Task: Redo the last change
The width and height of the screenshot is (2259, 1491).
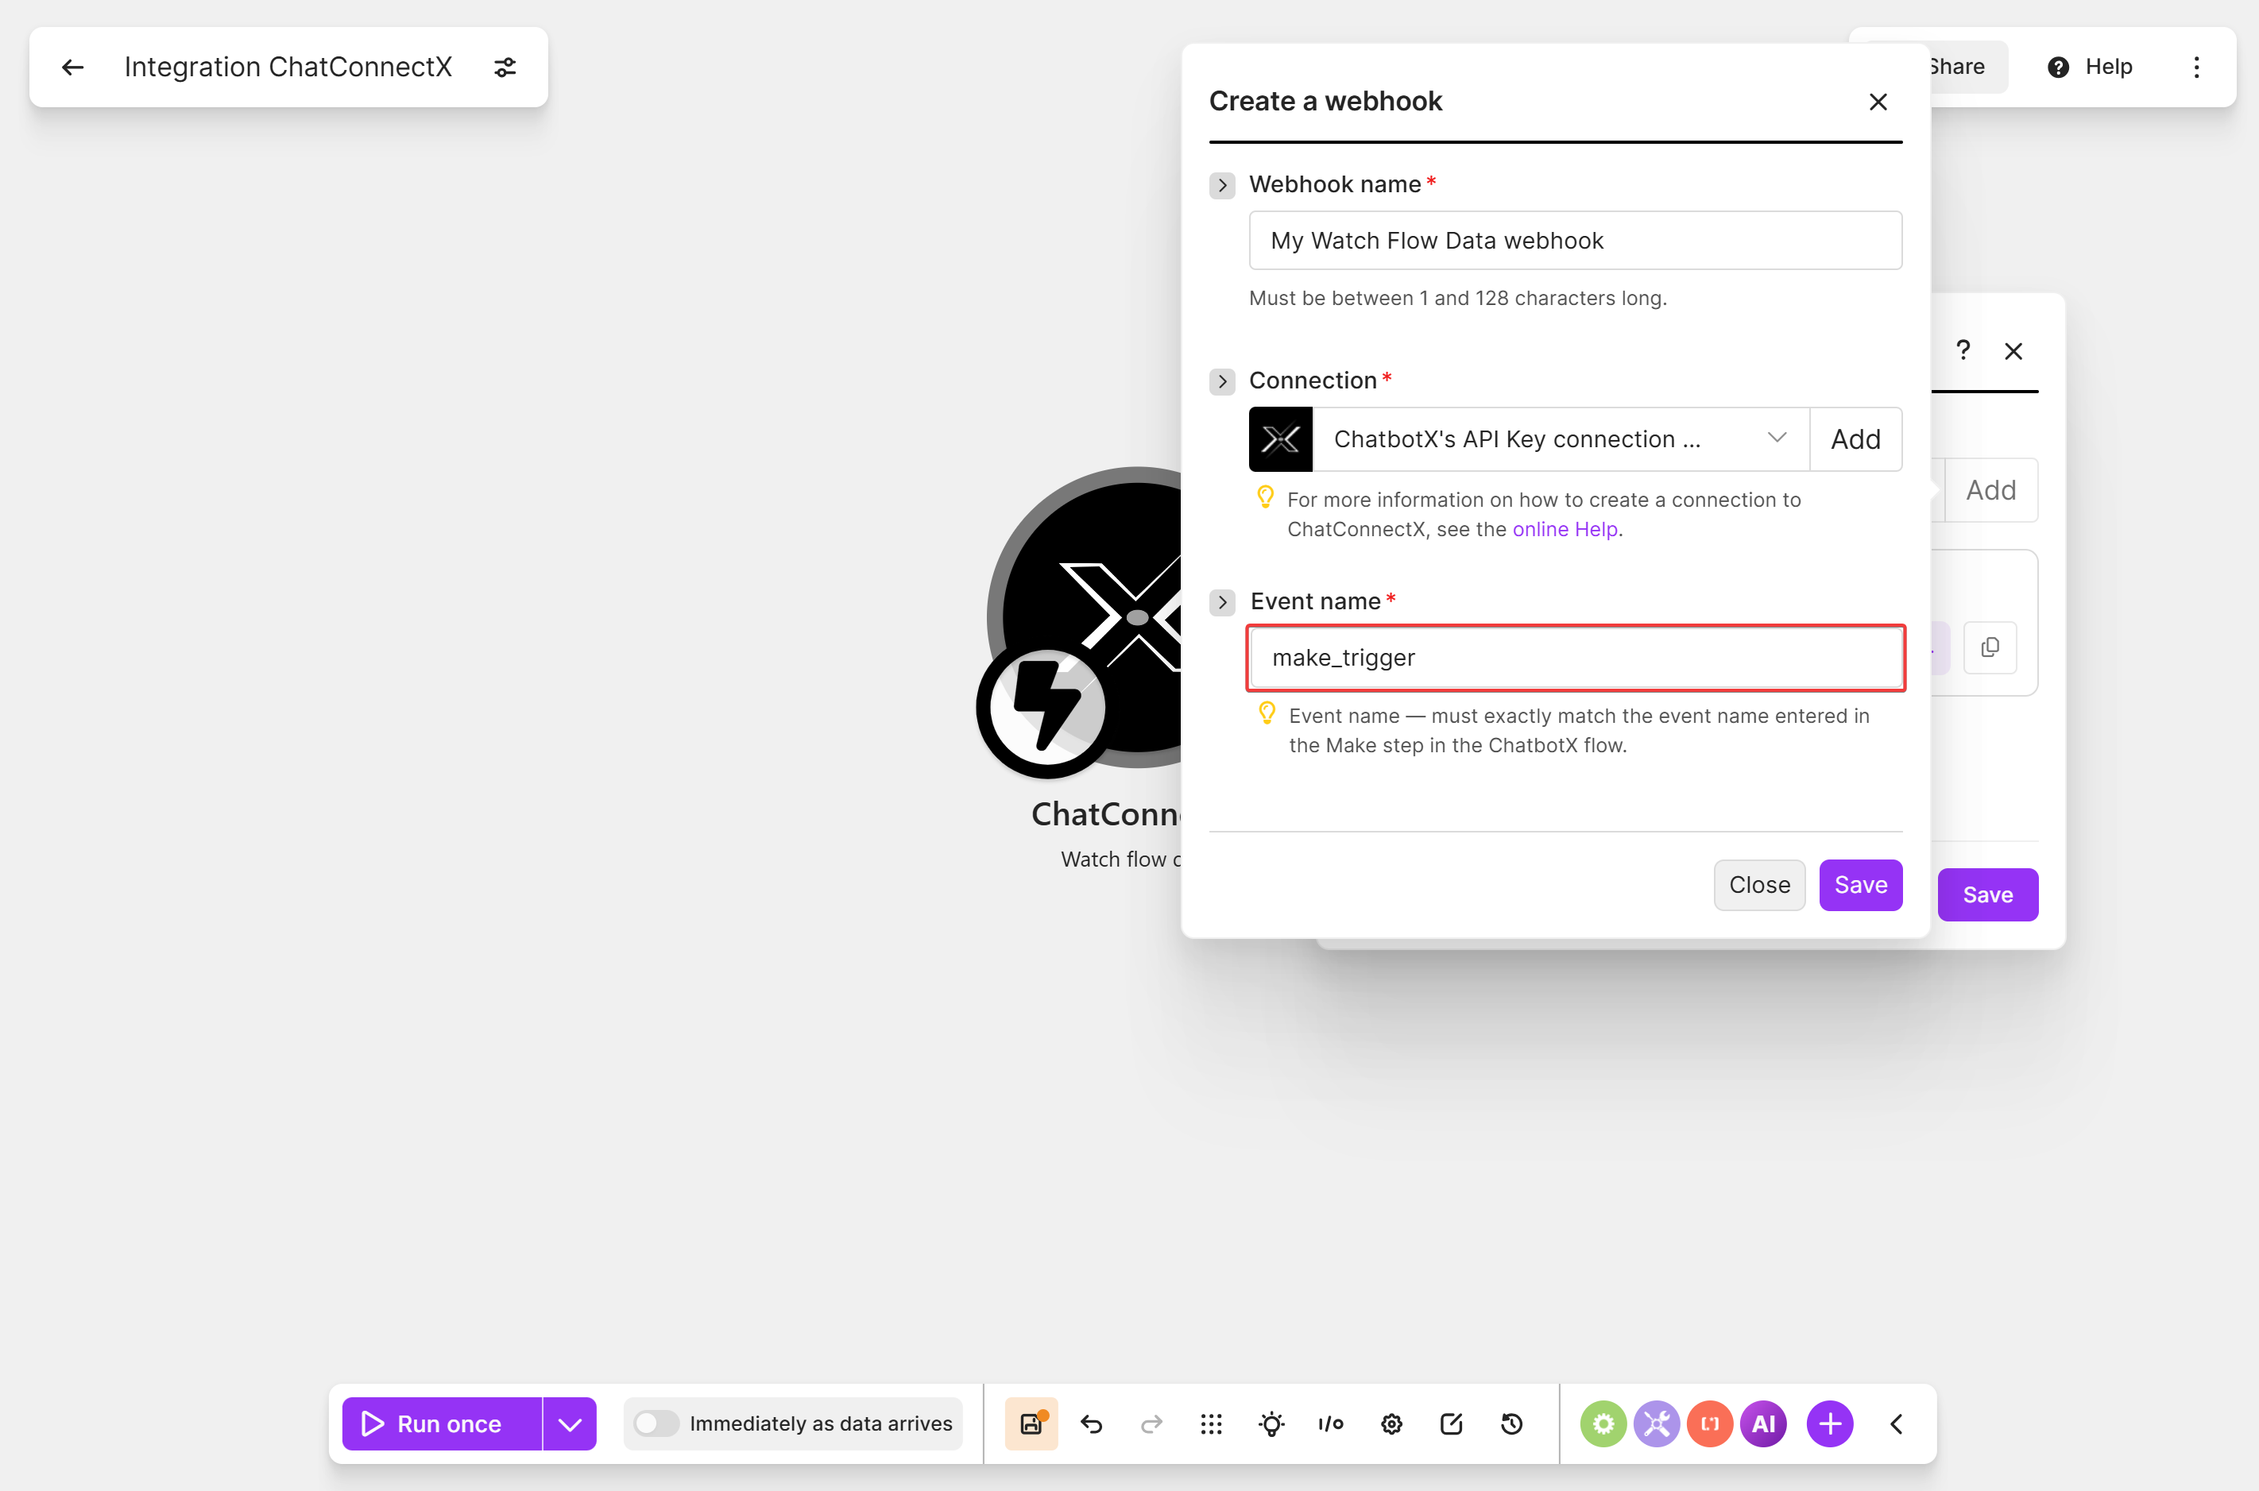Action: pyautogui.click(x=1152, y=1423)
